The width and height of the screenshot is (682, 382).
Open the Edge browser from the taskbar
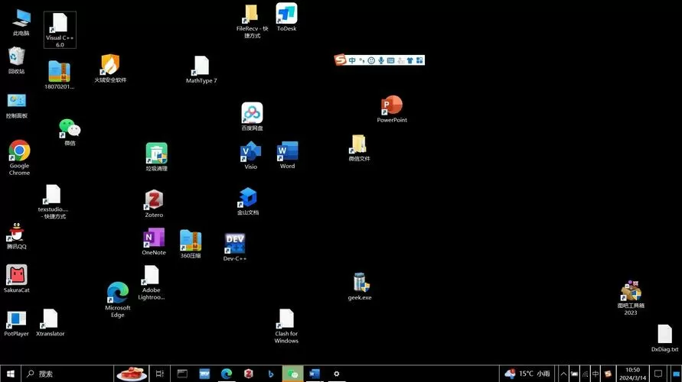click(x=226, y=374)
